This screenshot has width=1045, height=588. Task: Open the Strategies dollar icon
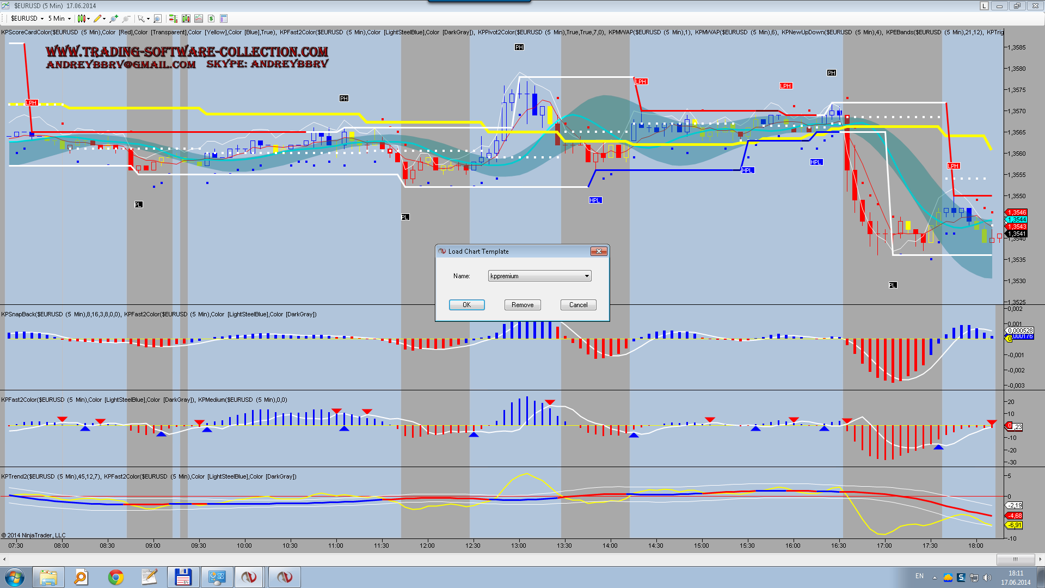coord(211,19)
